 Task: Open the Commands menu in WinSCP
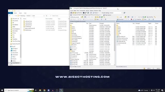click(x=82, y=11)
